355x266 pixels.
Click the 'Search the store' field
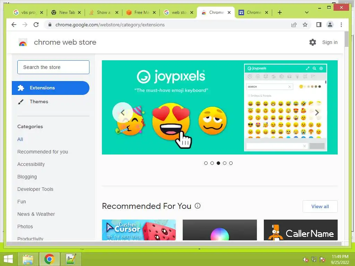(x=53, y=67)
